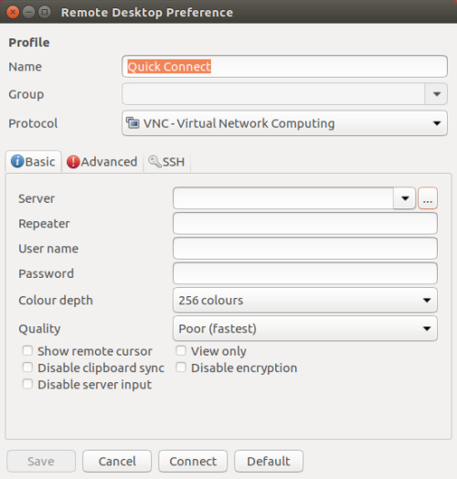Expand the Server history dropdown arrow
The image size is (457, 479).
click(x=405, y=198)
